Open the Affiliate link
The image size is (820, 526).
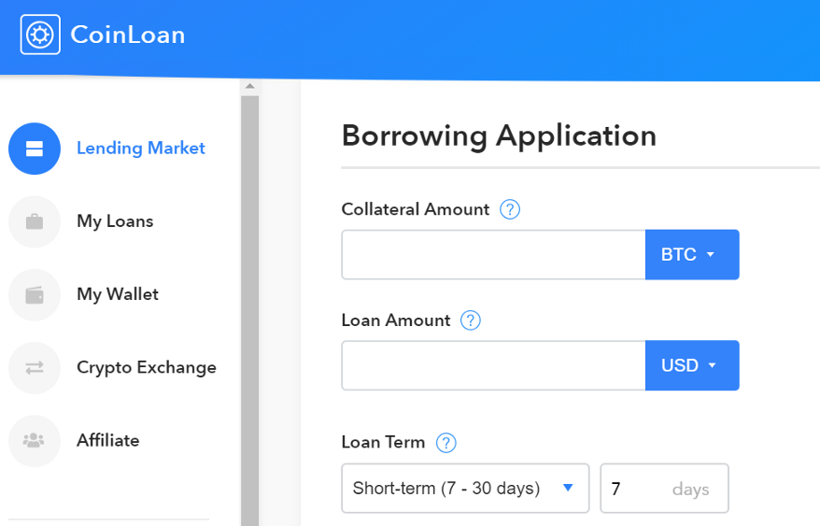pos(108,440)
